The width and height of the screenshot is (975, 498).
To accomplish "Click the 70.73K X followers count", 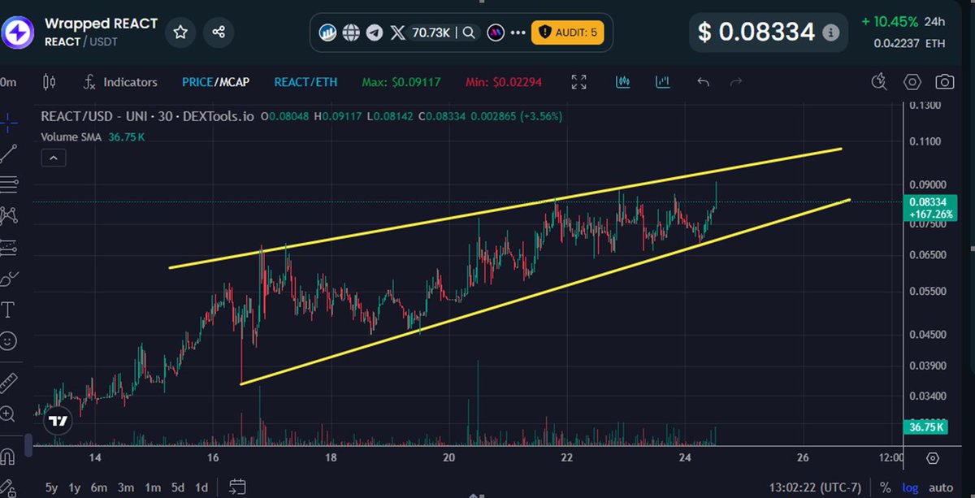I will [x=432, y=32].
